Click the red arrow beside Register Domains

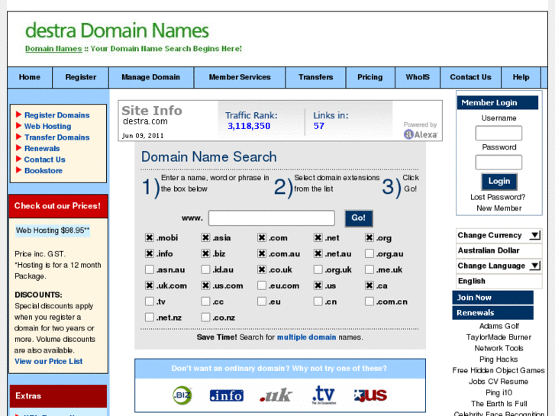[19, 114]
